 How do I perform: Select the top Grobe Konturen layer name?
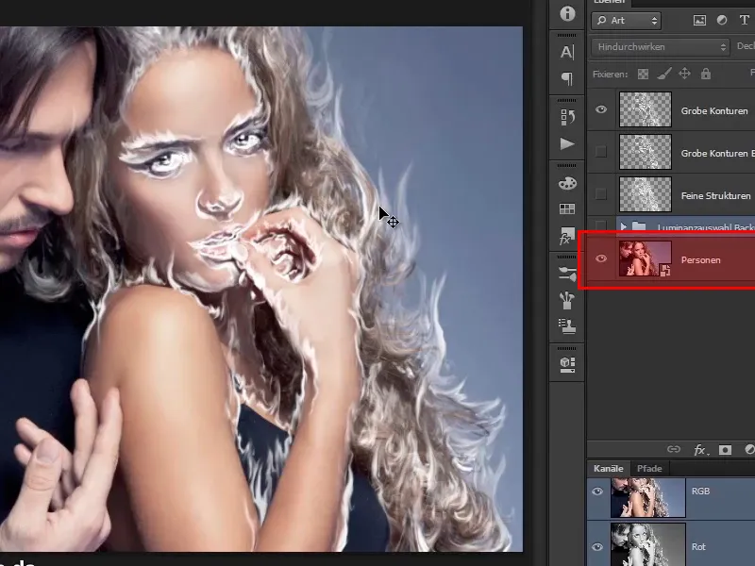click(714, 110)
